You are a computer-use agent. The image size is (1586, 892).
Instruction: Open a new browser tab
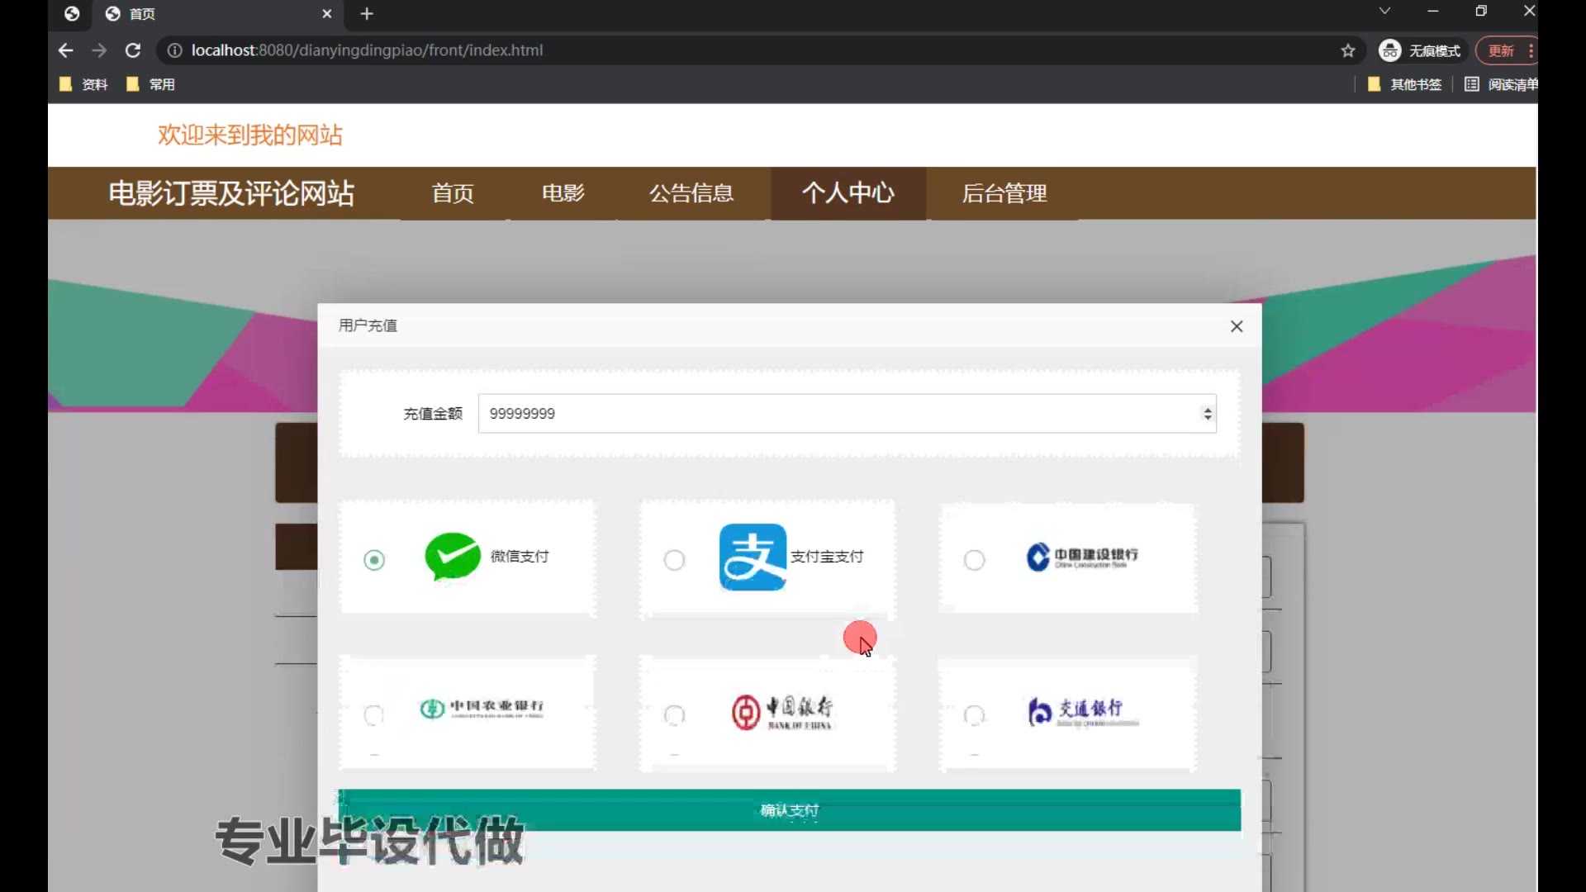367,14
